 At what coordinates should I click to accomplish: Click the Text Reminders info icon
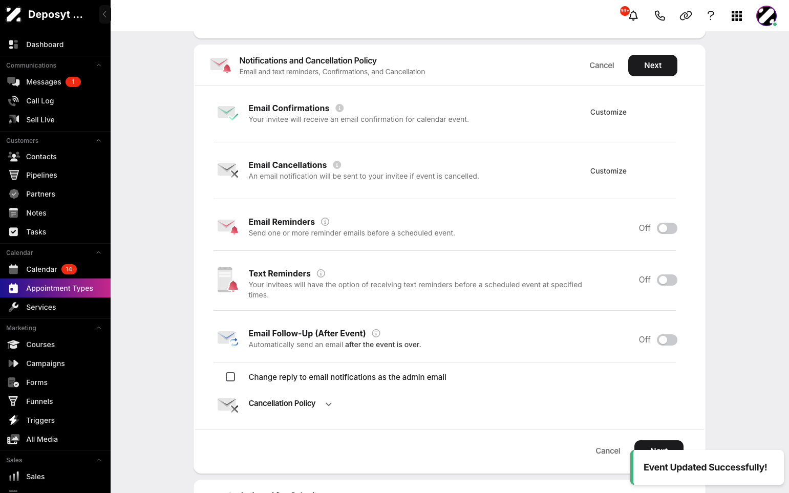click(x=321, y=273)
